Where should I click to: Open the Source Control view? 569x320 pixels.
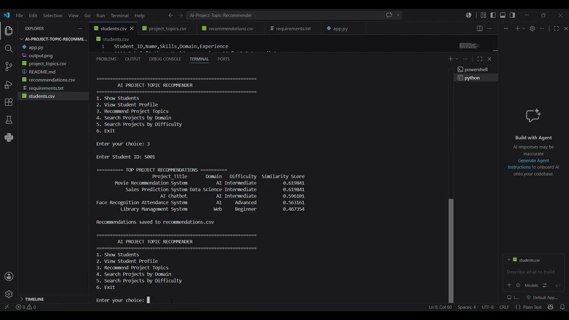click(8, 66)
